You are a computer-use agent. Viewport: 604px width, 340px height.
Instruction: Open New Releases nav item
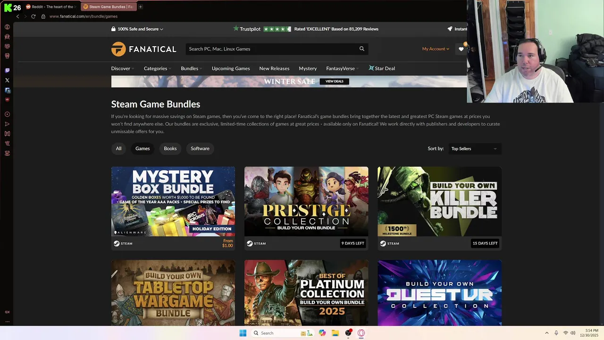click(274, 68)
